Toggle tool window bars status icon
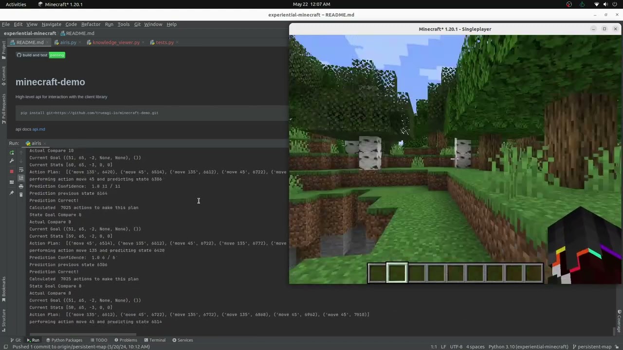 tap(6, 347)
